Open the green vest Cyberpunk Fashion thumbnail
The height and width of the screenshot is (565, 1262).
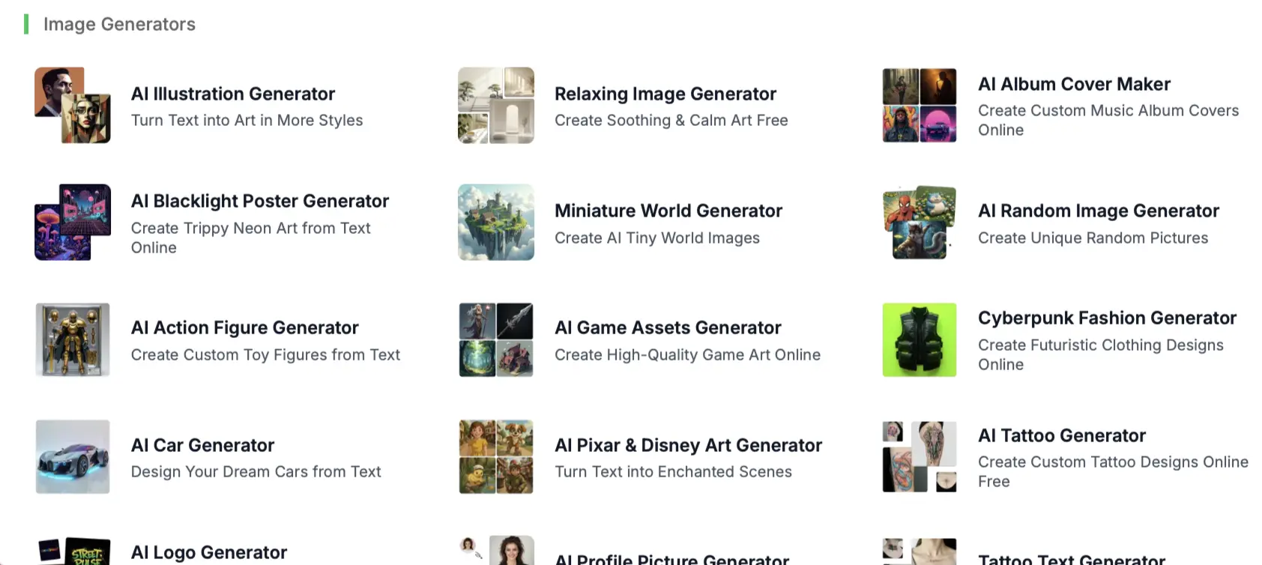pyautogui.click(x=920, y=339)
